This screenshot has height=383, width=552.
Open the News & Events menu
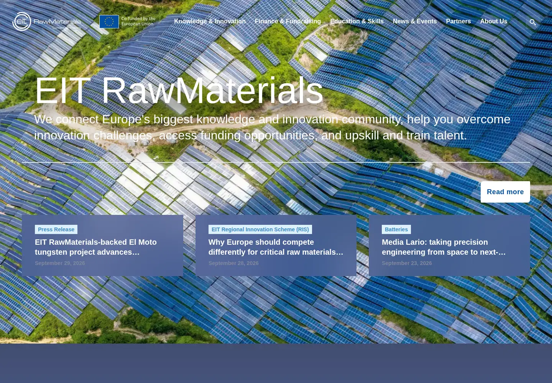pos(415,21)
